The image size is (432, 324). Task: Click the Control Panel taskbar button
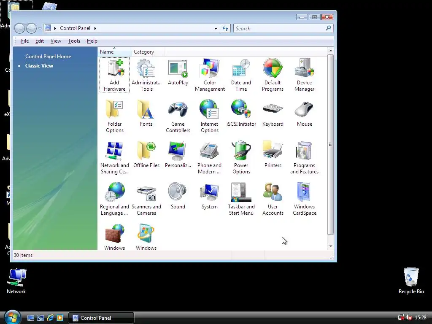[101, 318]
